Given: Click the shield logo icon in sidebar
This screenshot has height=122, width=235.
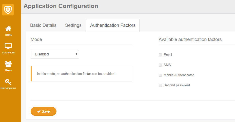Looking at the screenshot, I should point(8,10).
